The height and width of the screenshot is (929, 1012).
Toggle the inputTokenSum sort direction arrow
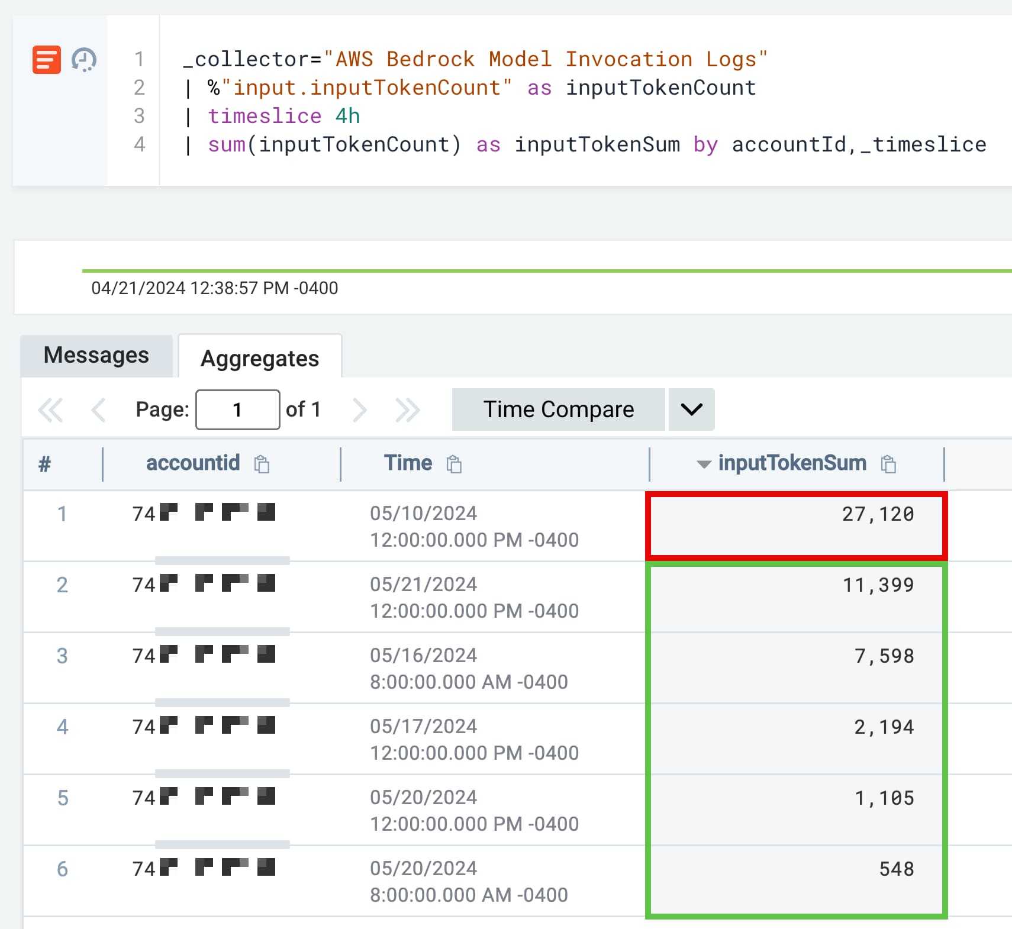click(704, 464)
